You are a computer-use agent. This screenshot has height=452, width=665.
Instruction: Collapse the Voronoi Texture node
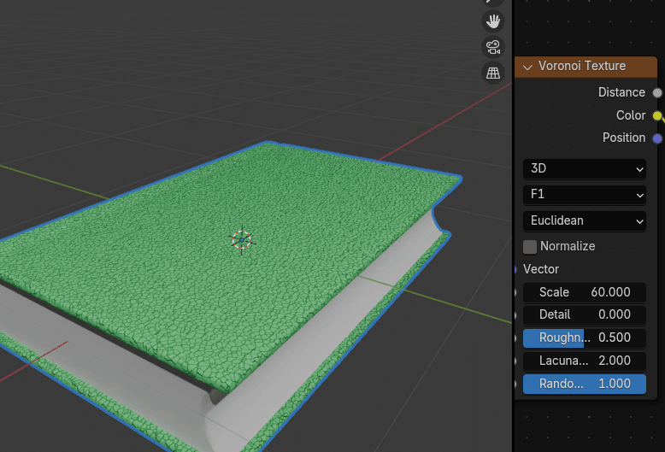click(527, 67)
